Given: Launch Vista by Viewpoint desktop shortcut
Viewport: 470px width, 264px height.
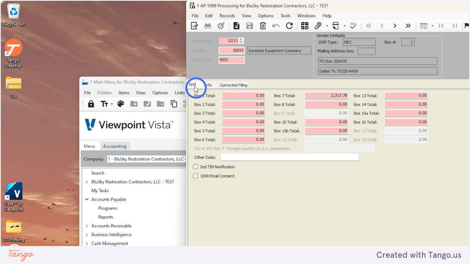Looking at the screenshot, I should point(14,197).
